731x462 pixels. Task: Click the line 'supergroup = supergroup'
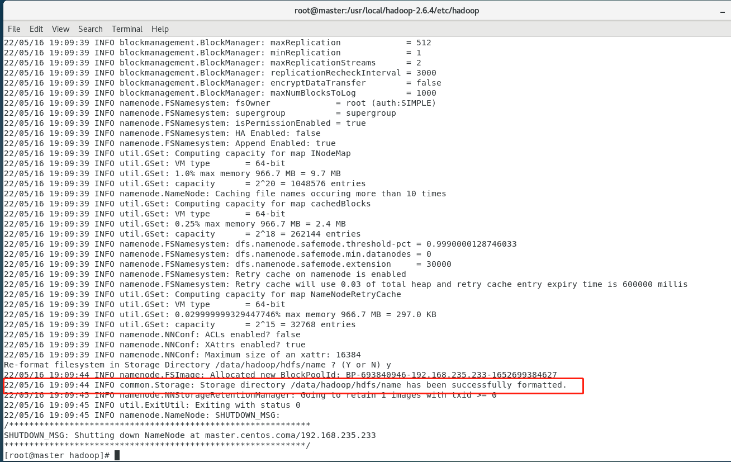point(200,113)
